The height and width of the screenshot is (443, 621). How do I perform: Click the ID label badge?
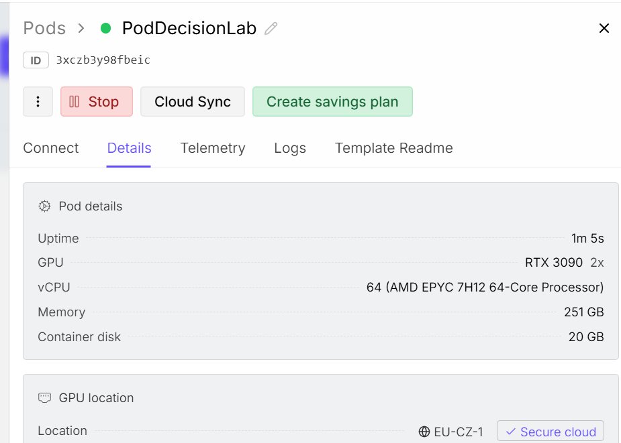[x=36, y=60]
